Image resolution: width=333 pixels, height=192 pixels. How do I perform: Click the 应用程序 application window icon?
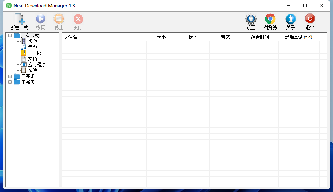24,64
